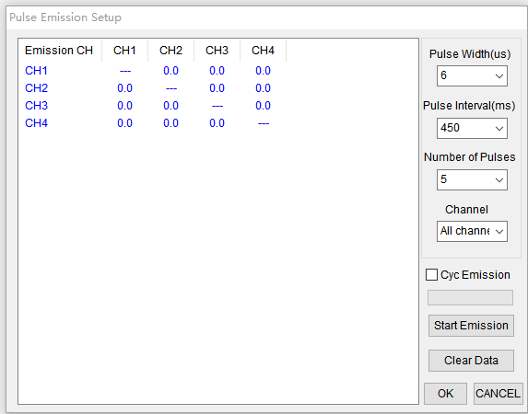Image resolution: width=528 pixels, height=414 pixels.
Task: Click the Emission CH column header
Action: point(60,51)
